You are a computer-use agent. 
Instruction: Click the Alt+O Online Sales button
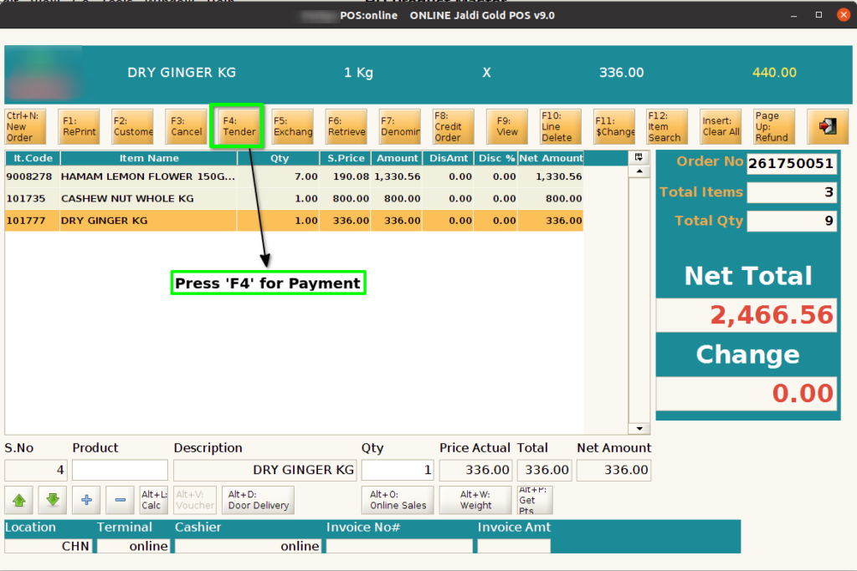398,500
